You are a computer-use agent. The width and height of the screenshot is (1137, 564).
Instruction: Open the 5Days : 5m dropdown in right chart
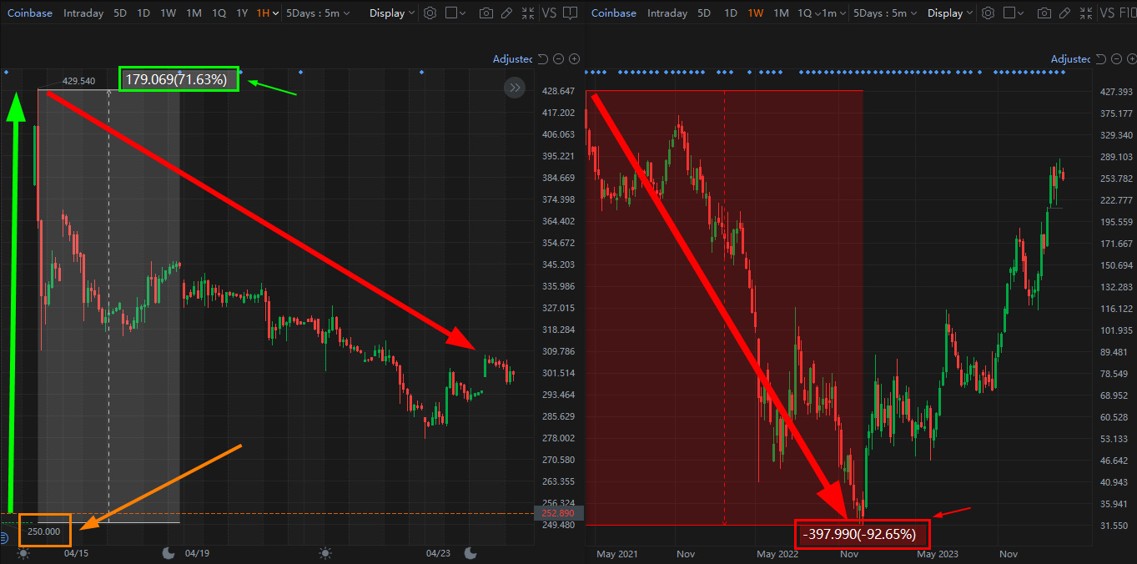[885, 13]
